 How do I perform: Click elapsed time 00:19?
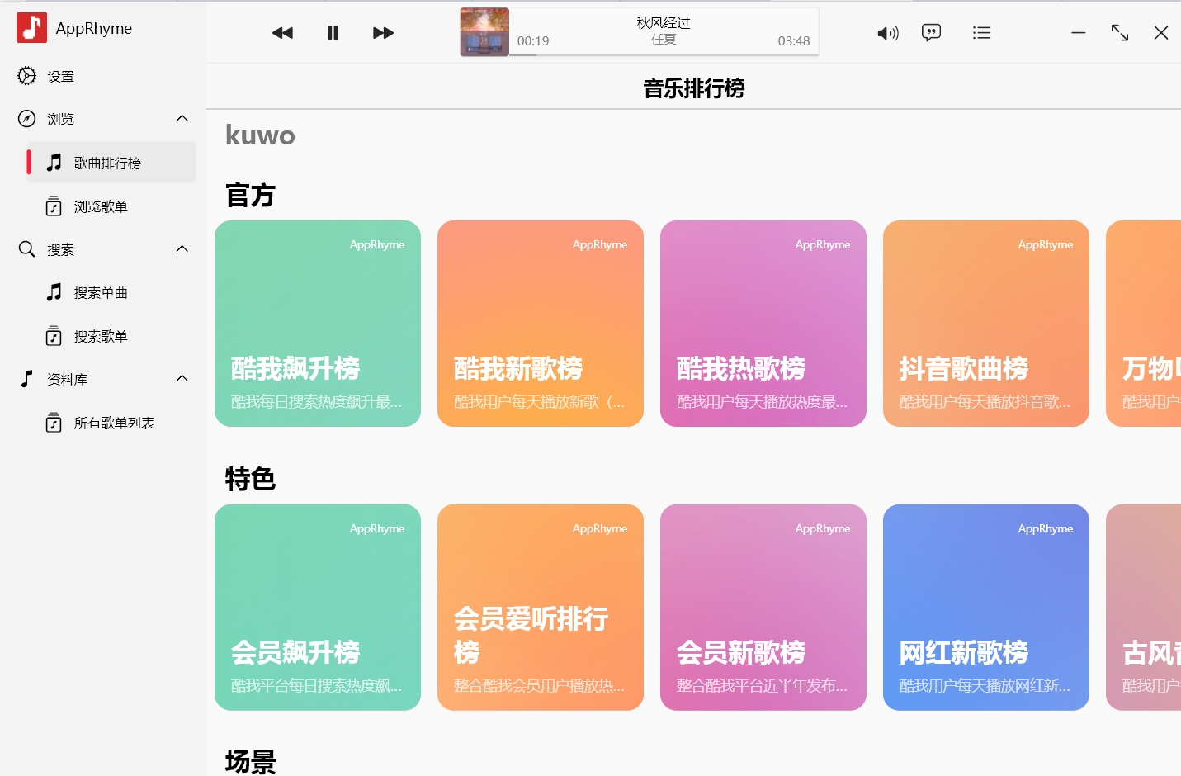tap(533, 41)
